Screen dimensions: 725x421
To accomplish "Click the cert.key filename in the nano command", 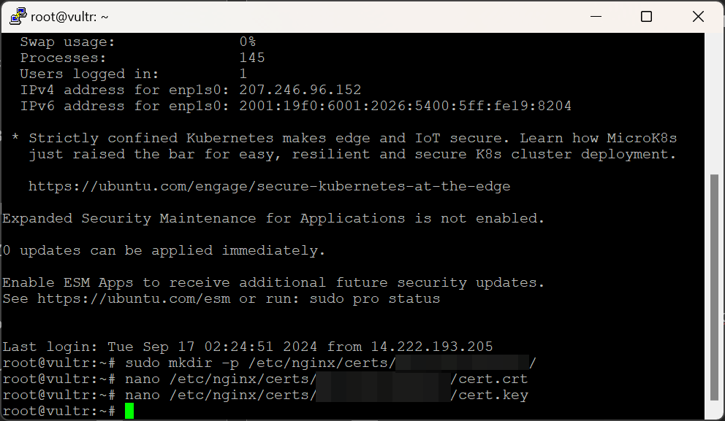I will coord(489,395).
